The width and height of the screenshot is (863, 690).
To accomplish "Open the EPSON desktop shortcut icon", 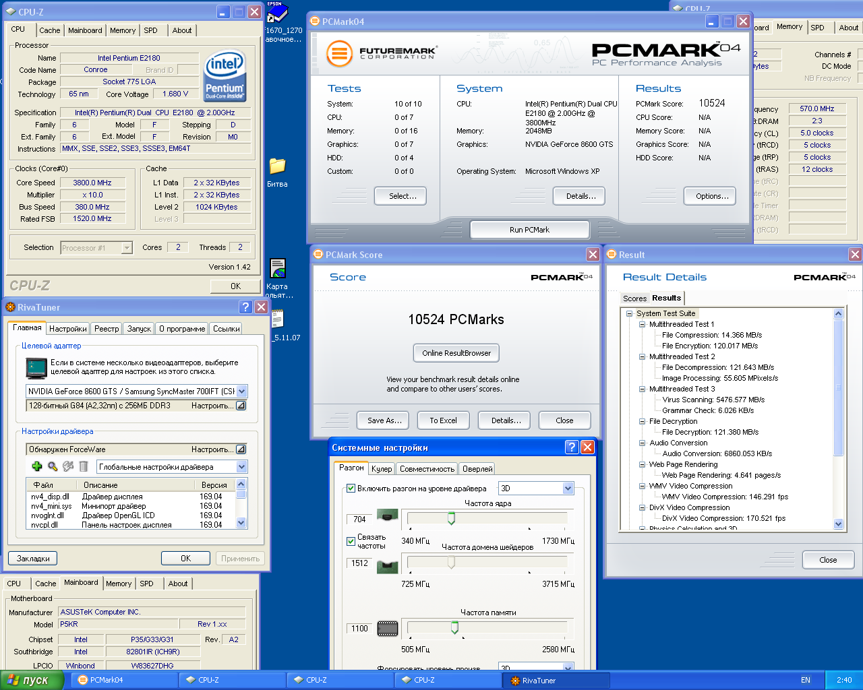I will pyautogui.click(x=276, y=12).
